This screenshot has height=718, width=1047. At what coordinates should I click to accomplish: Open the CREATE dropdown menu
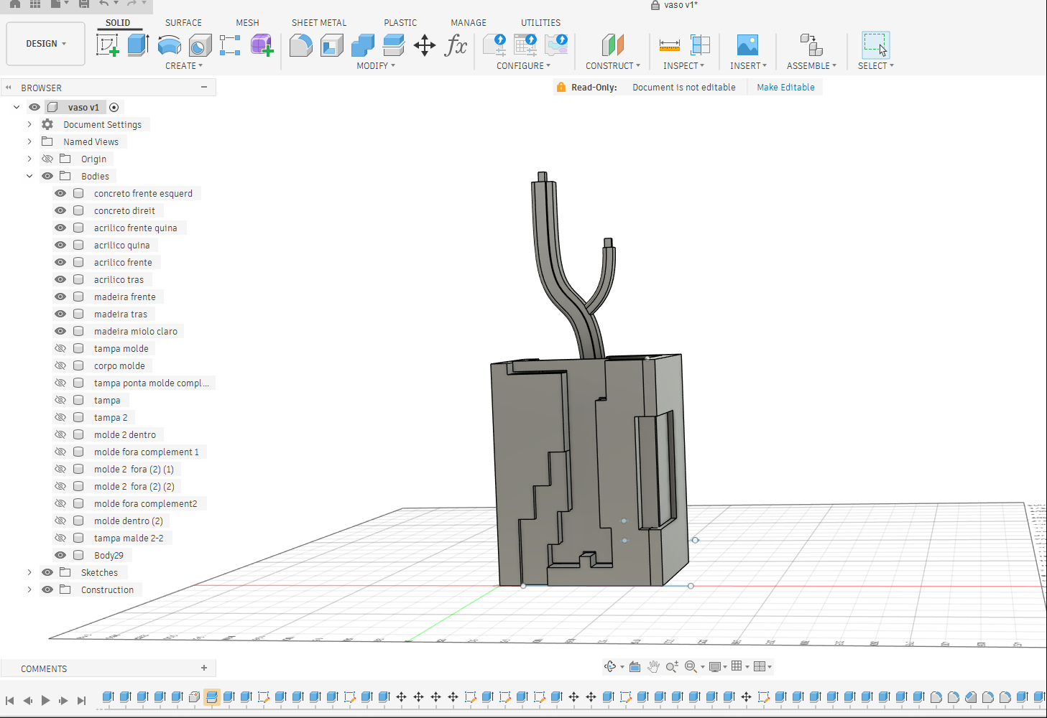click(184, 65)
